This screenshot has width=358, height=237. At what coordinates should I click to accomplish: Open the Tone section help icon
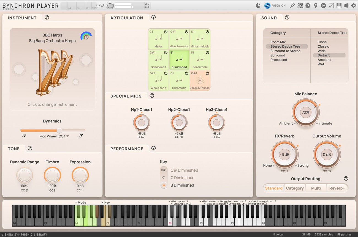click(30, 148)
